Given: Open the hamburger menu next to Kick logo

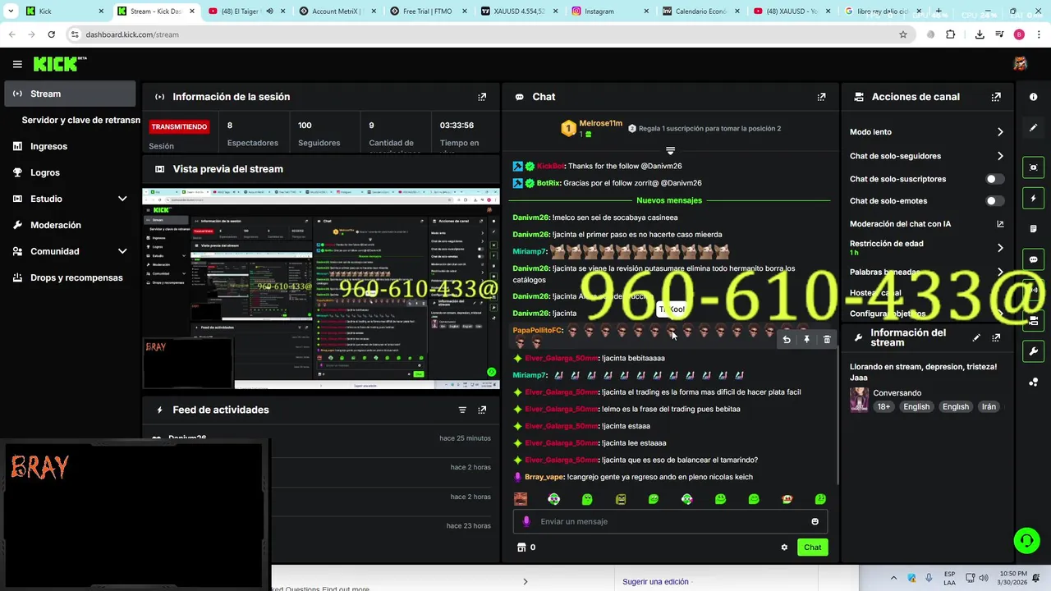Looking at the screenshot, I should click(17, 64).
